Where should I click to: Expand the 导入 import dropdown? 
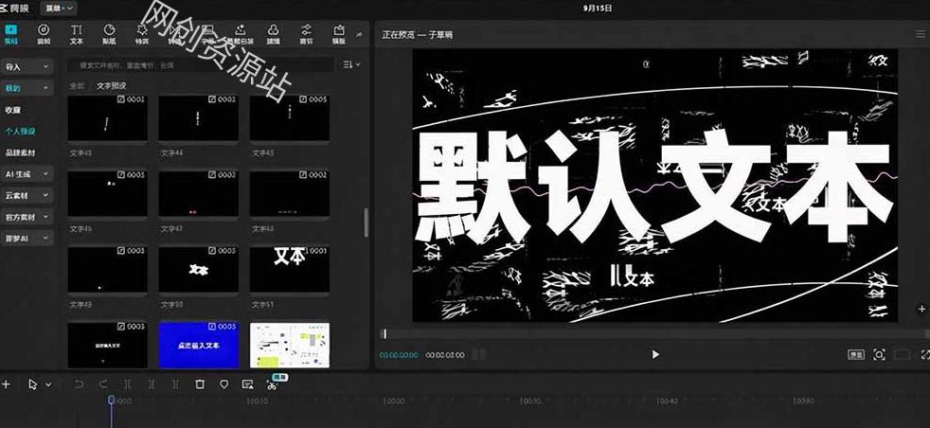coord(27,67)
